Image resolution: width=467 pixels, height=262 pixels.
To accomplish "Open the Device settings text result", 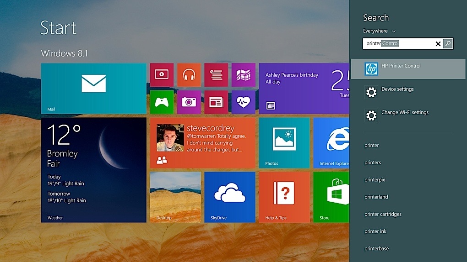I will pyautogui.click(x=397, y=89).
